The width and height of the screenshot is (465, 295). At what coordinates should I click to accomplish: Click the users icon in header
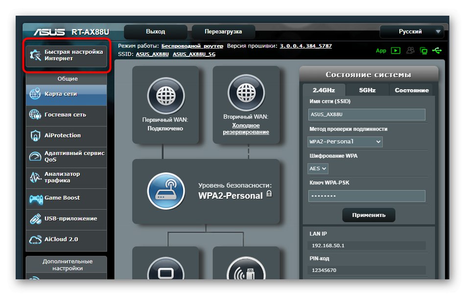click(410, 50)
